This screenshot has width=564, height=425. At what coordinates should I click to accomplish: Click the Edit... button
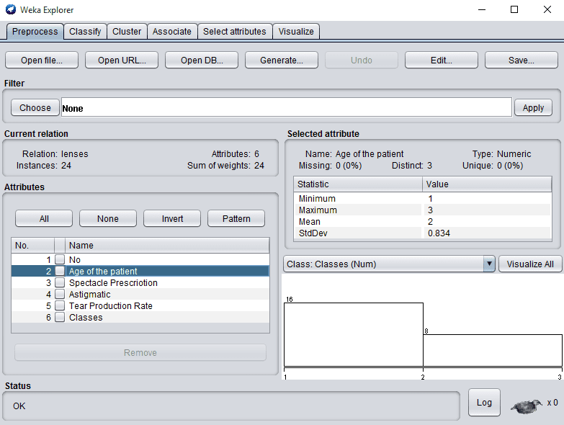(x=442, y=60)
